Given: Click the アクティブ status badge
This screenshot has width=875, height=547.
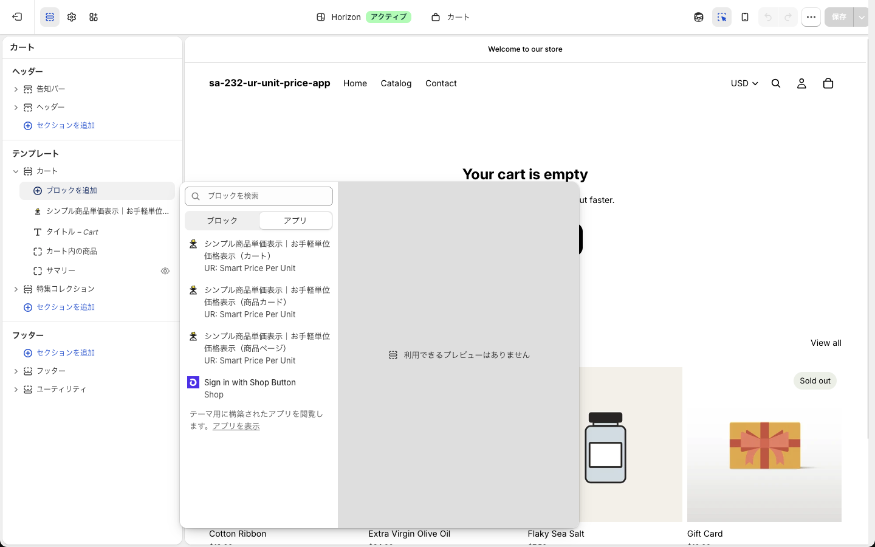Looking at the screenshot, I should [388, 17].
